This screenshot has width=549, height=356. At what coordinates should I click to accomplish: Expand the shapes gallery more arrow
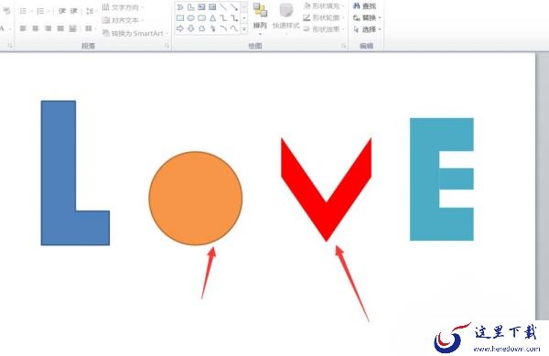pos(244,29)
